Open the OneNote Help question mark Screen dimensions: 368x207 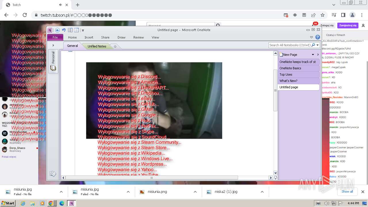(318, 37)
